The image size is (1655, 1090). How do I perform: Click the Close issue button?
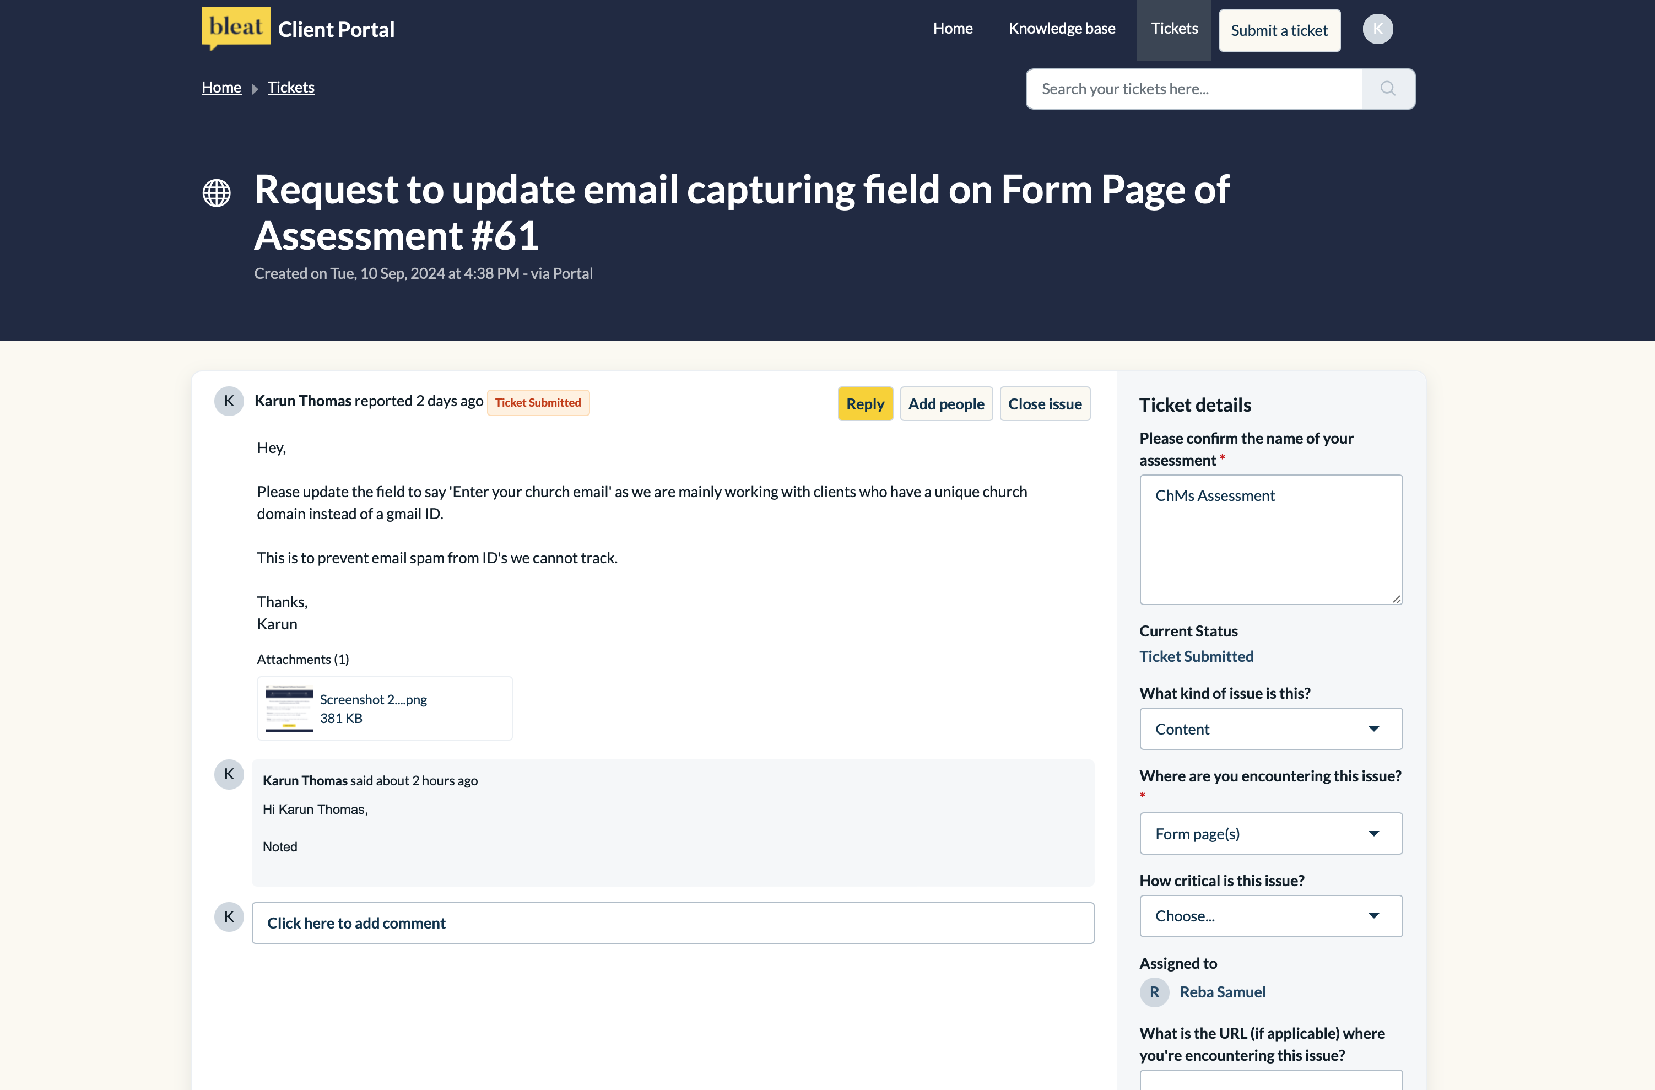(1045, 404)
